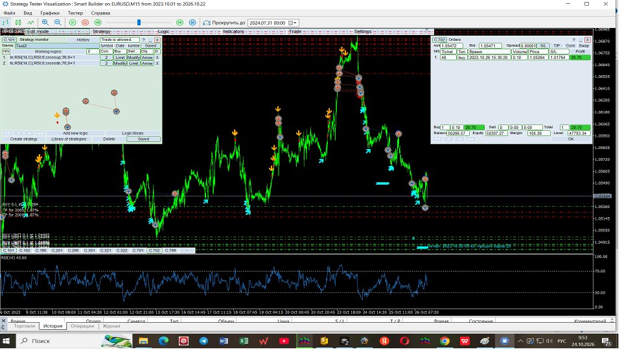
Task: Click History in Strategy monitor
Action: click(83, 40)
